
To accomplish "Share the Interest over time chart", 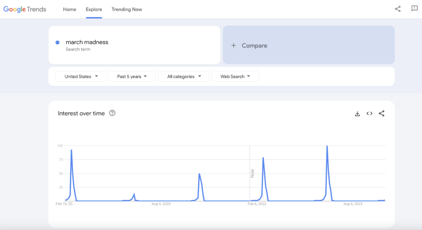I will pyautogui.click(x=382, y=113).
